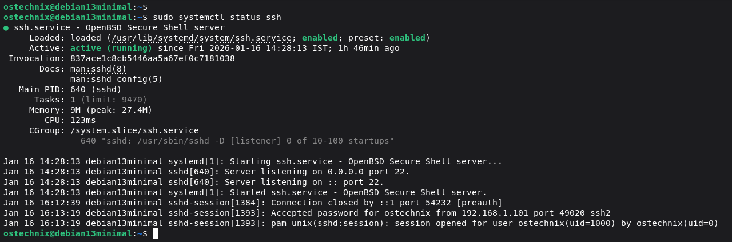Click the tree branch glyph before PID 640
This screenshot has width=732, height=242.
pyautogui.click(x=75, y=141)
